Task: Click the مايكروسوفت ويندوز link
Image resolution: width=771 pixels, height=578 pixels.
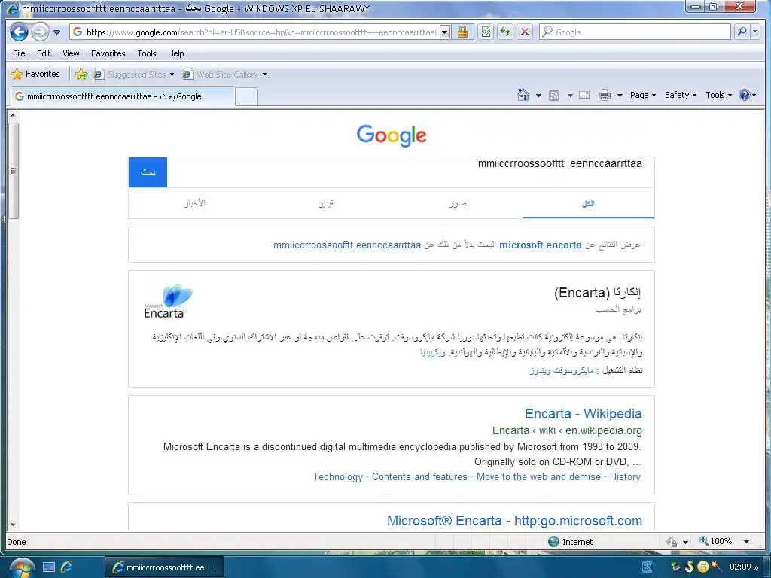Action: tap(562, 370)
